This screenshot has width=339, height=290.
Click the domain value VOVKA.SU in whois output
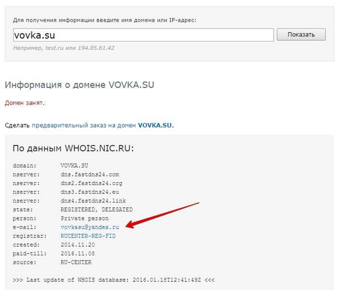pyautogui.click(x=74, y=166)
